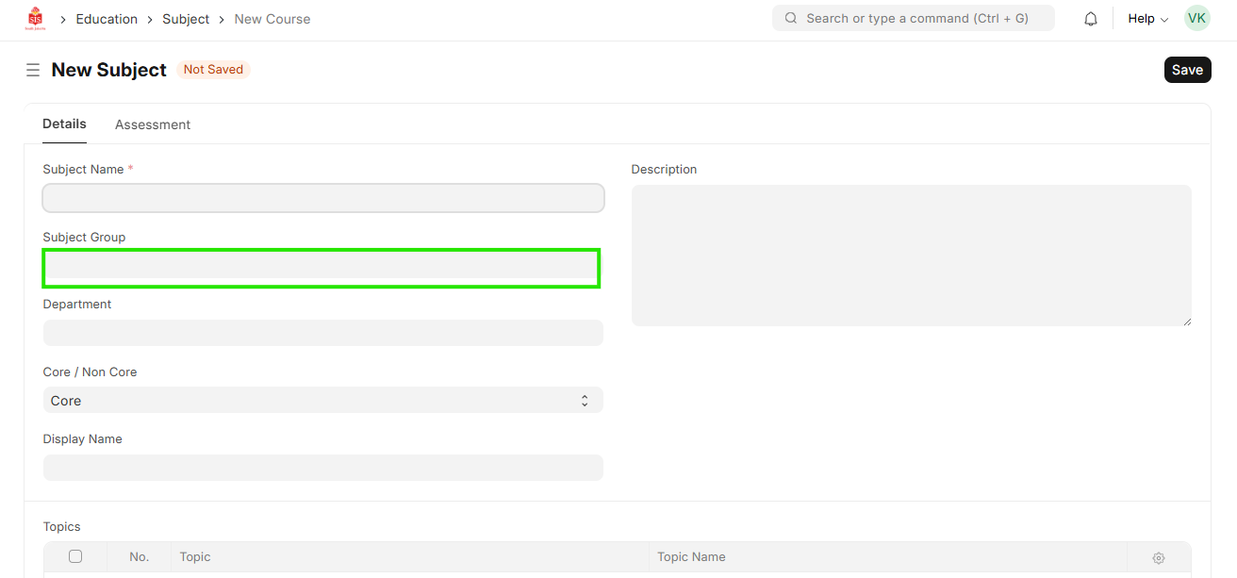Select the Details tab

(x=64, y=124)
